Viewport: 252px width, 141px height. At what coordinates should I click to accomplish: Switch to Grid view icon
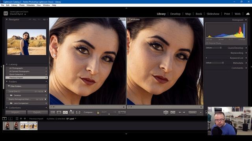(53, 112)
